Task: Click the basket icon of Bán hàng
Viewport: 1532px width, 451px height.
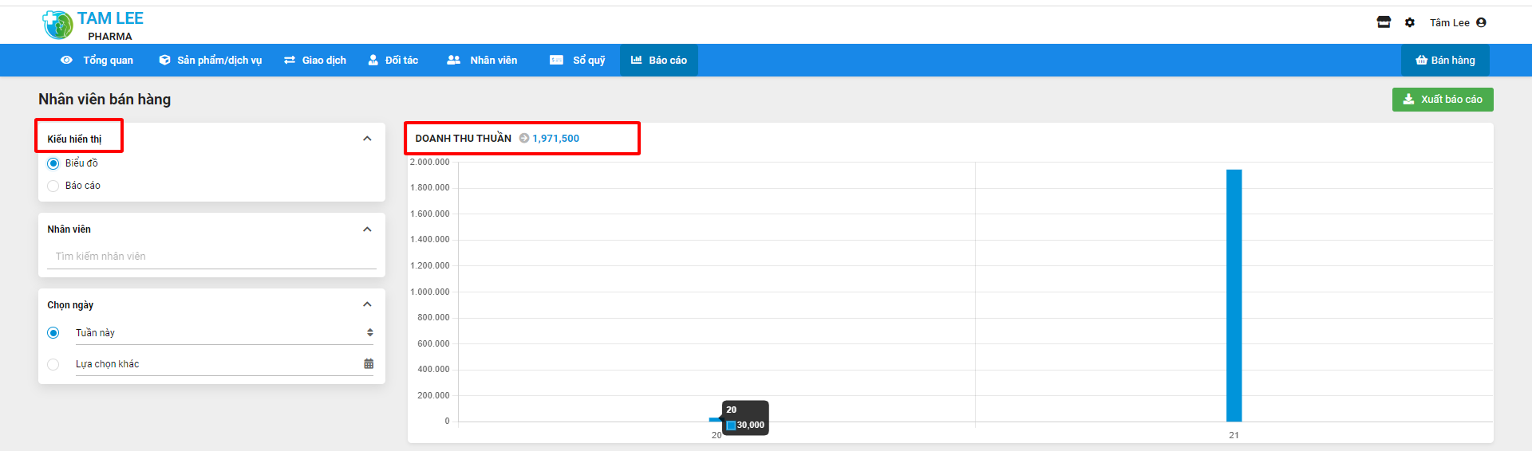Action: pyautogui.click(x=1421, y=61)
